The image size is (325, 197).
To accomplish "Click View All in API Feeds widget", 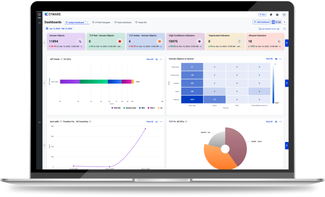I will pos(150,59).
